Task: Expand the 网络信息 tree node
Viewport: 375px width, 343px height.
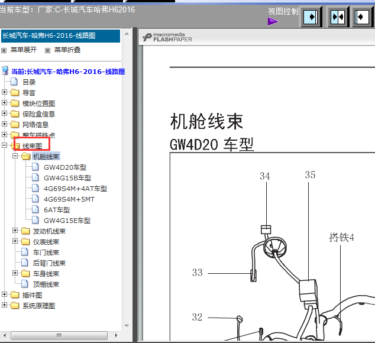Action: click(x=4, y=124)
